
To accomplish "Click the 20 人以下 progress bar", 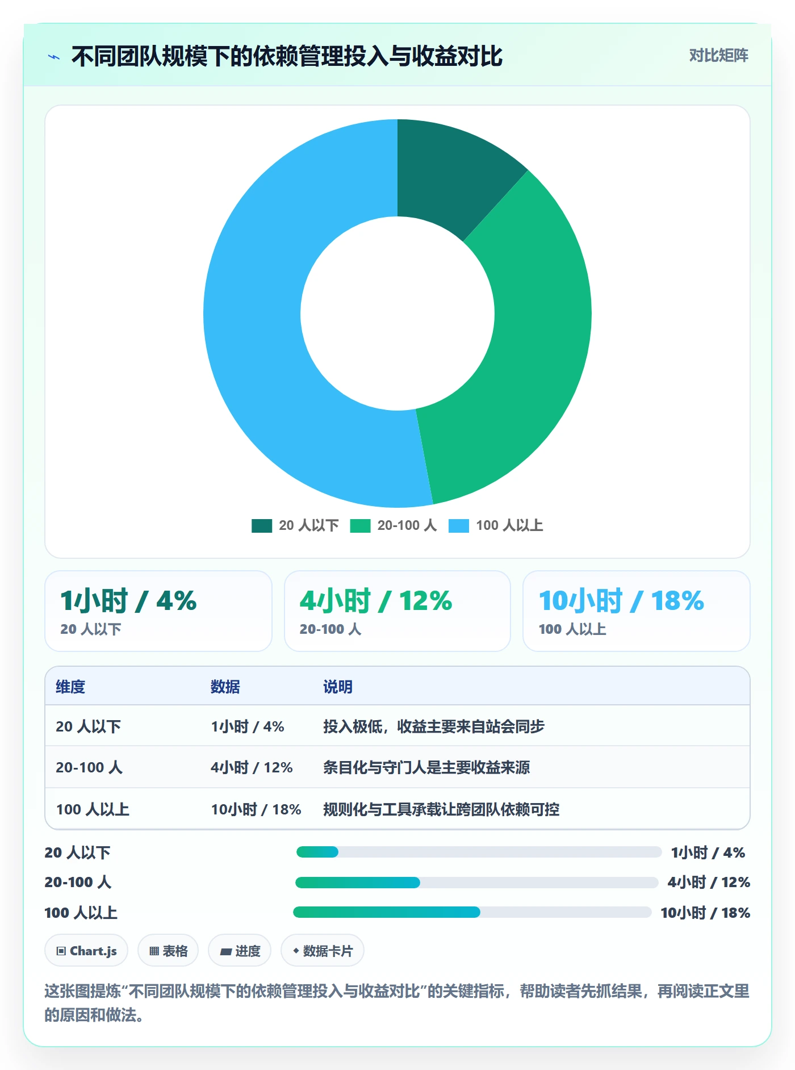I will (479, 852).
